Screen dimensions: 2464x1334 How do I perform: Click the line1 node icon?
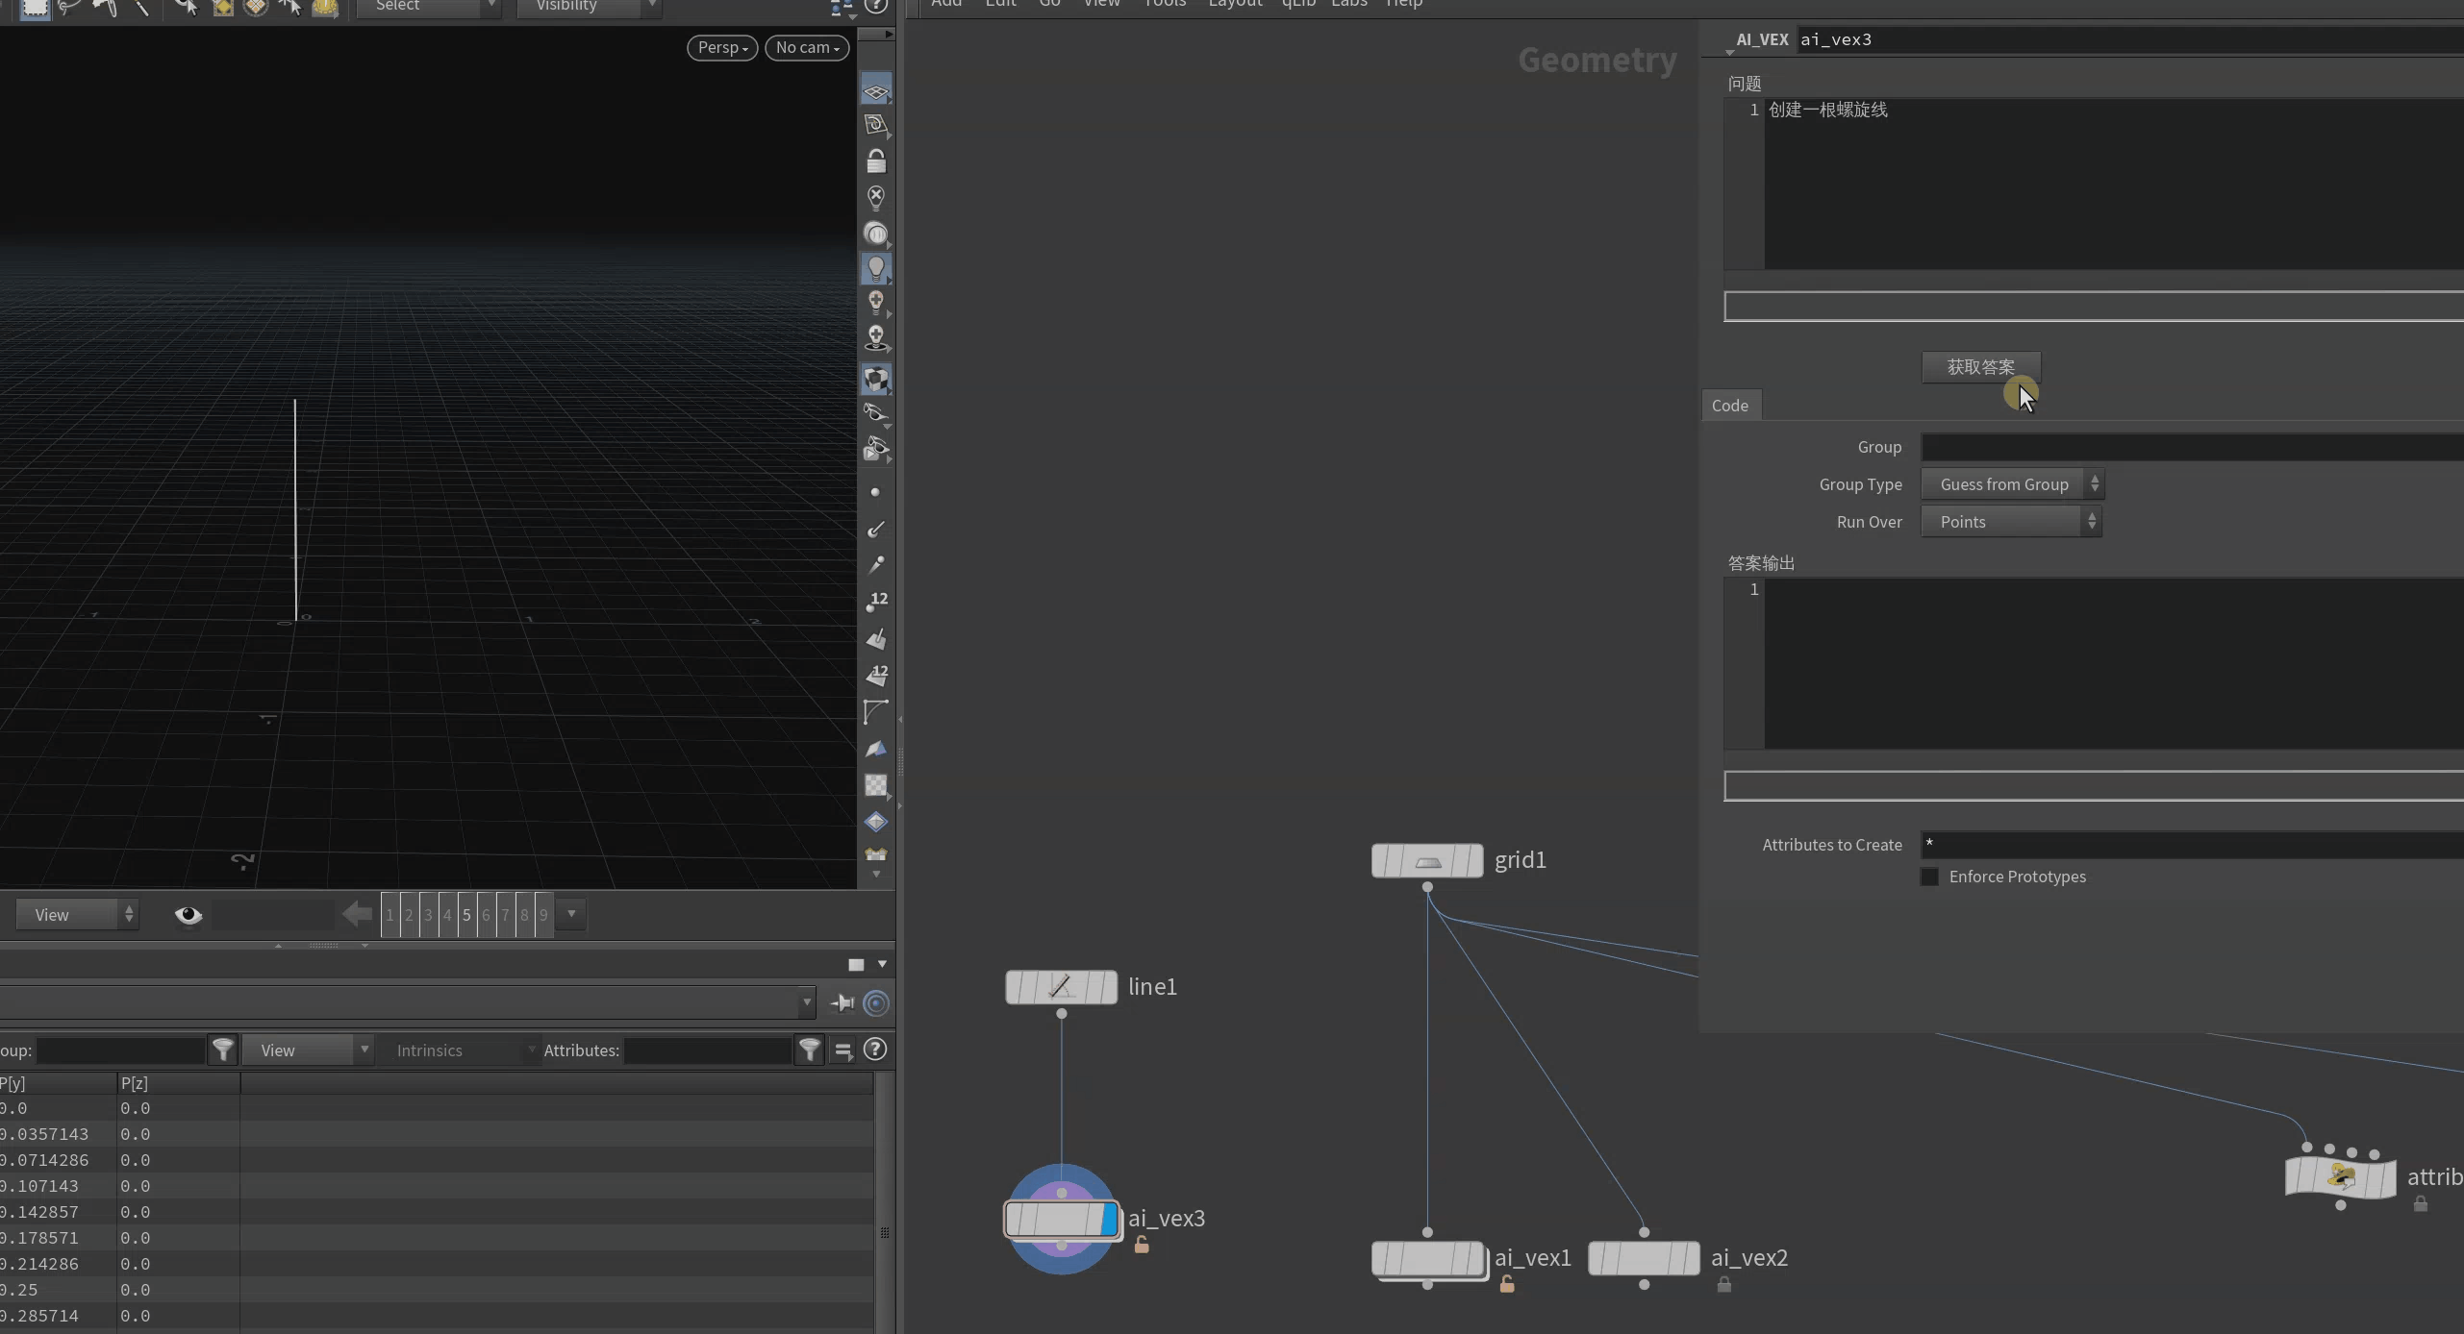(x=1061, y=987)
